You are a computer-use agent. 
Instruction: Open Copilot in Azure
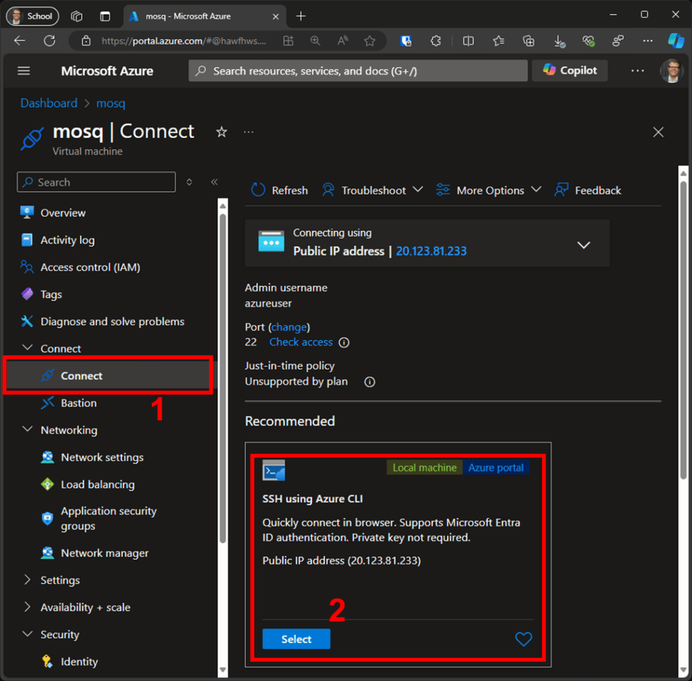coord(570,70)
